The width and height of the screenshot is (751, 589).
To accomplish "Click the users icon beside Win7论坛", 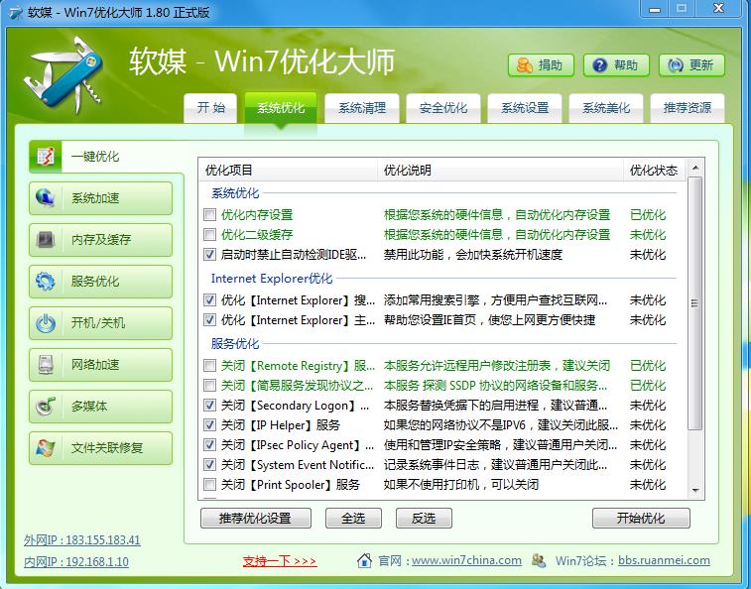I will tap(539, 560).
